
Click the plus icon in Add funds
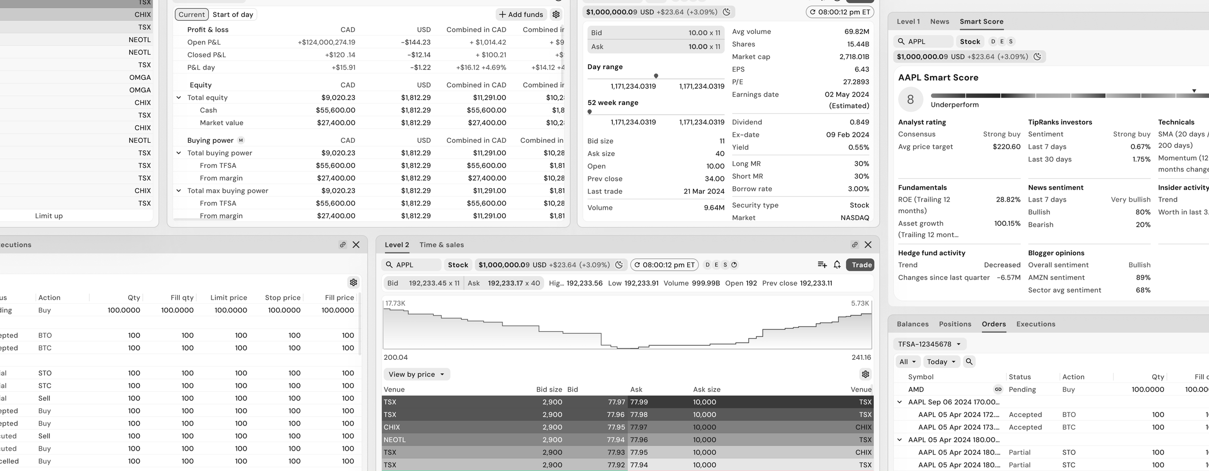(x=502, y=15)
